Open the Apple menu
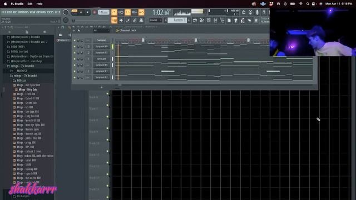This screenshot has height=200, width=356. [5, 4]
